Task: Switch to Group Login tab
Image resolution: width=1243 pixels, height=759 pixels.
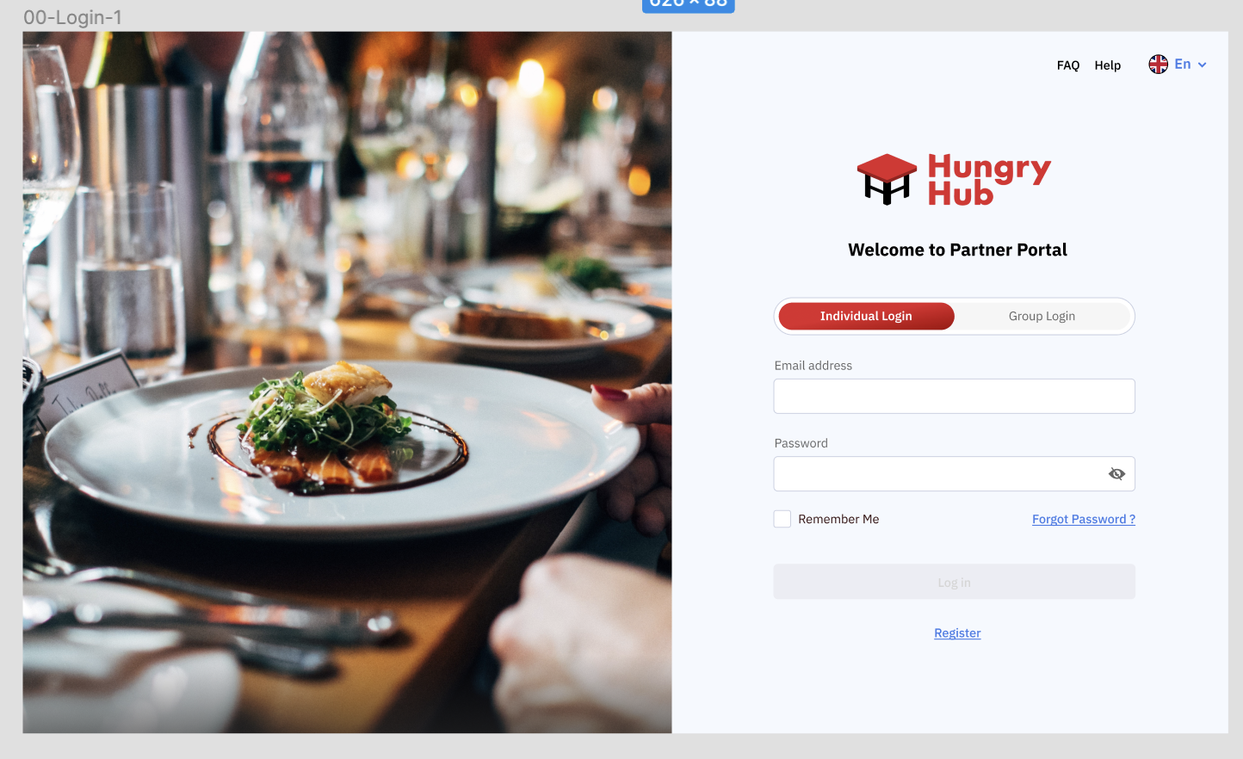Action: (1042, 316)
